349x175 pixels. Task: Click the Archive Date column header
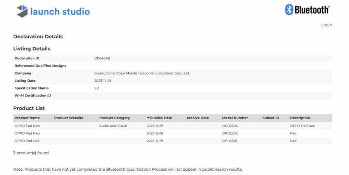198,118
